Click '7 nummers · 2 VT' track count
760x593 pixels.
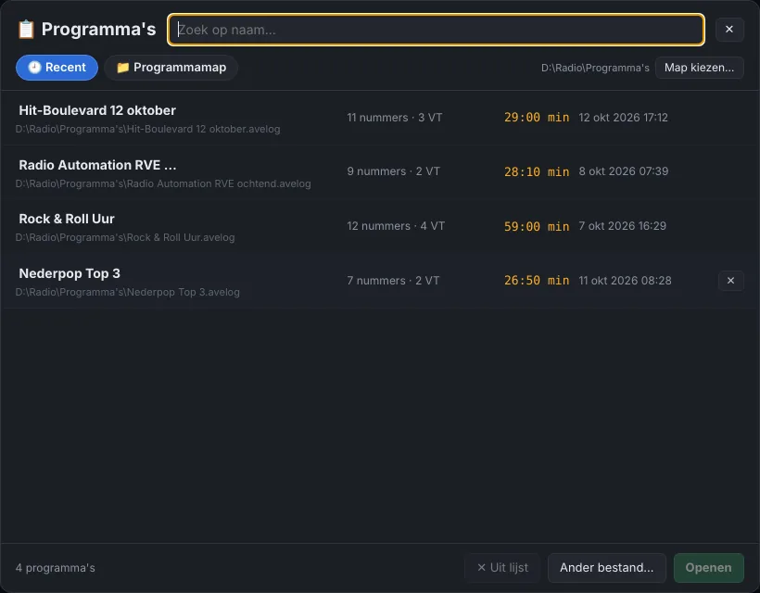pyautogui.click(x=393, y=281)
